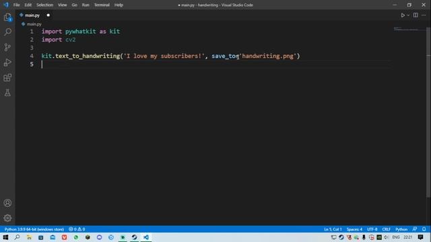Open the Source Control view
Viewport: 431px width, 242px height.
7,47
